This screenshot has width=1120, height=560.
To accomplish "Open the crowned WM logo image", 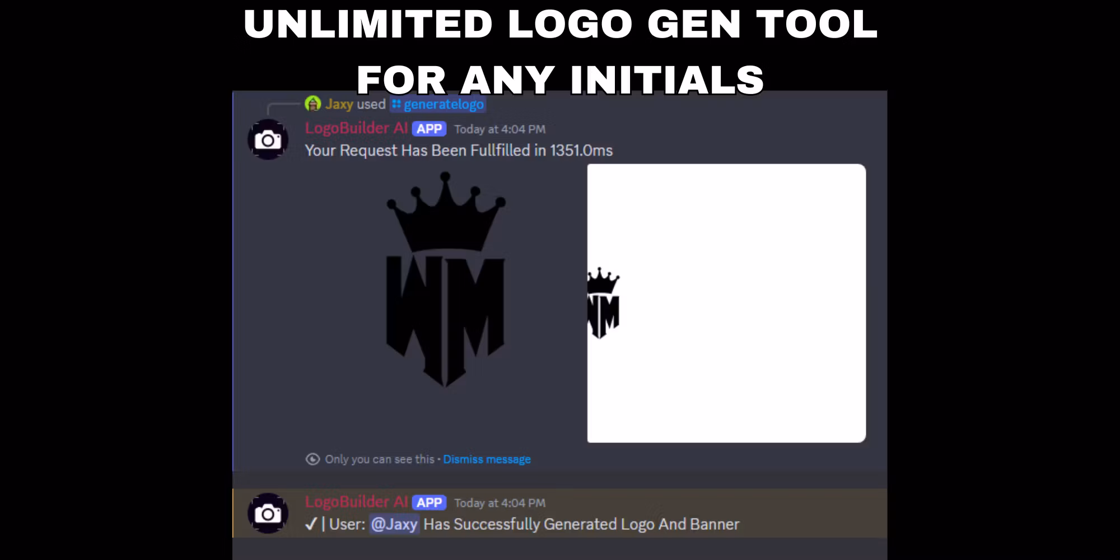I will coord(446,279).
